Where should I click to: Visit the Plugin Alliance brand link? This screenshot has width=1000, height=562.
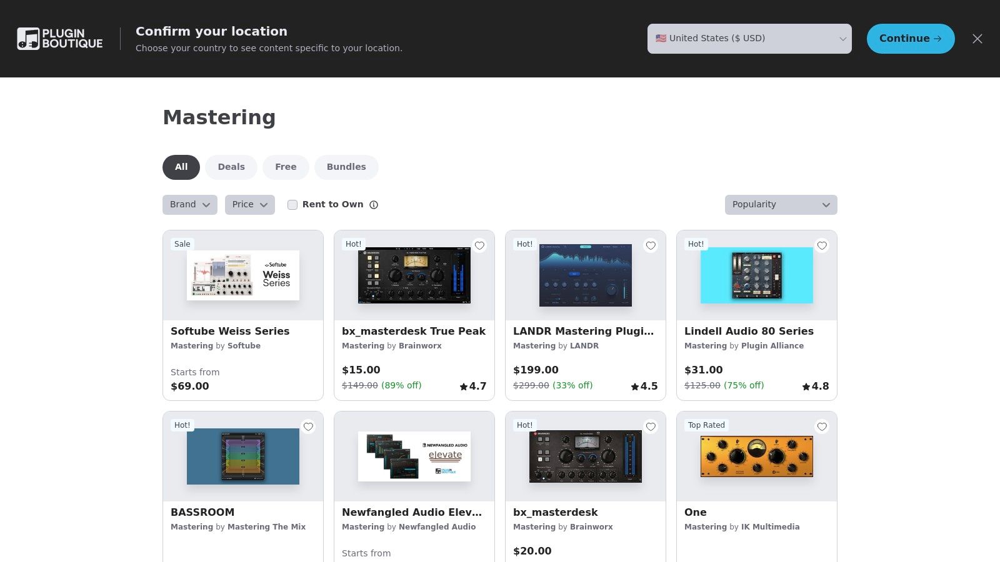772,346
